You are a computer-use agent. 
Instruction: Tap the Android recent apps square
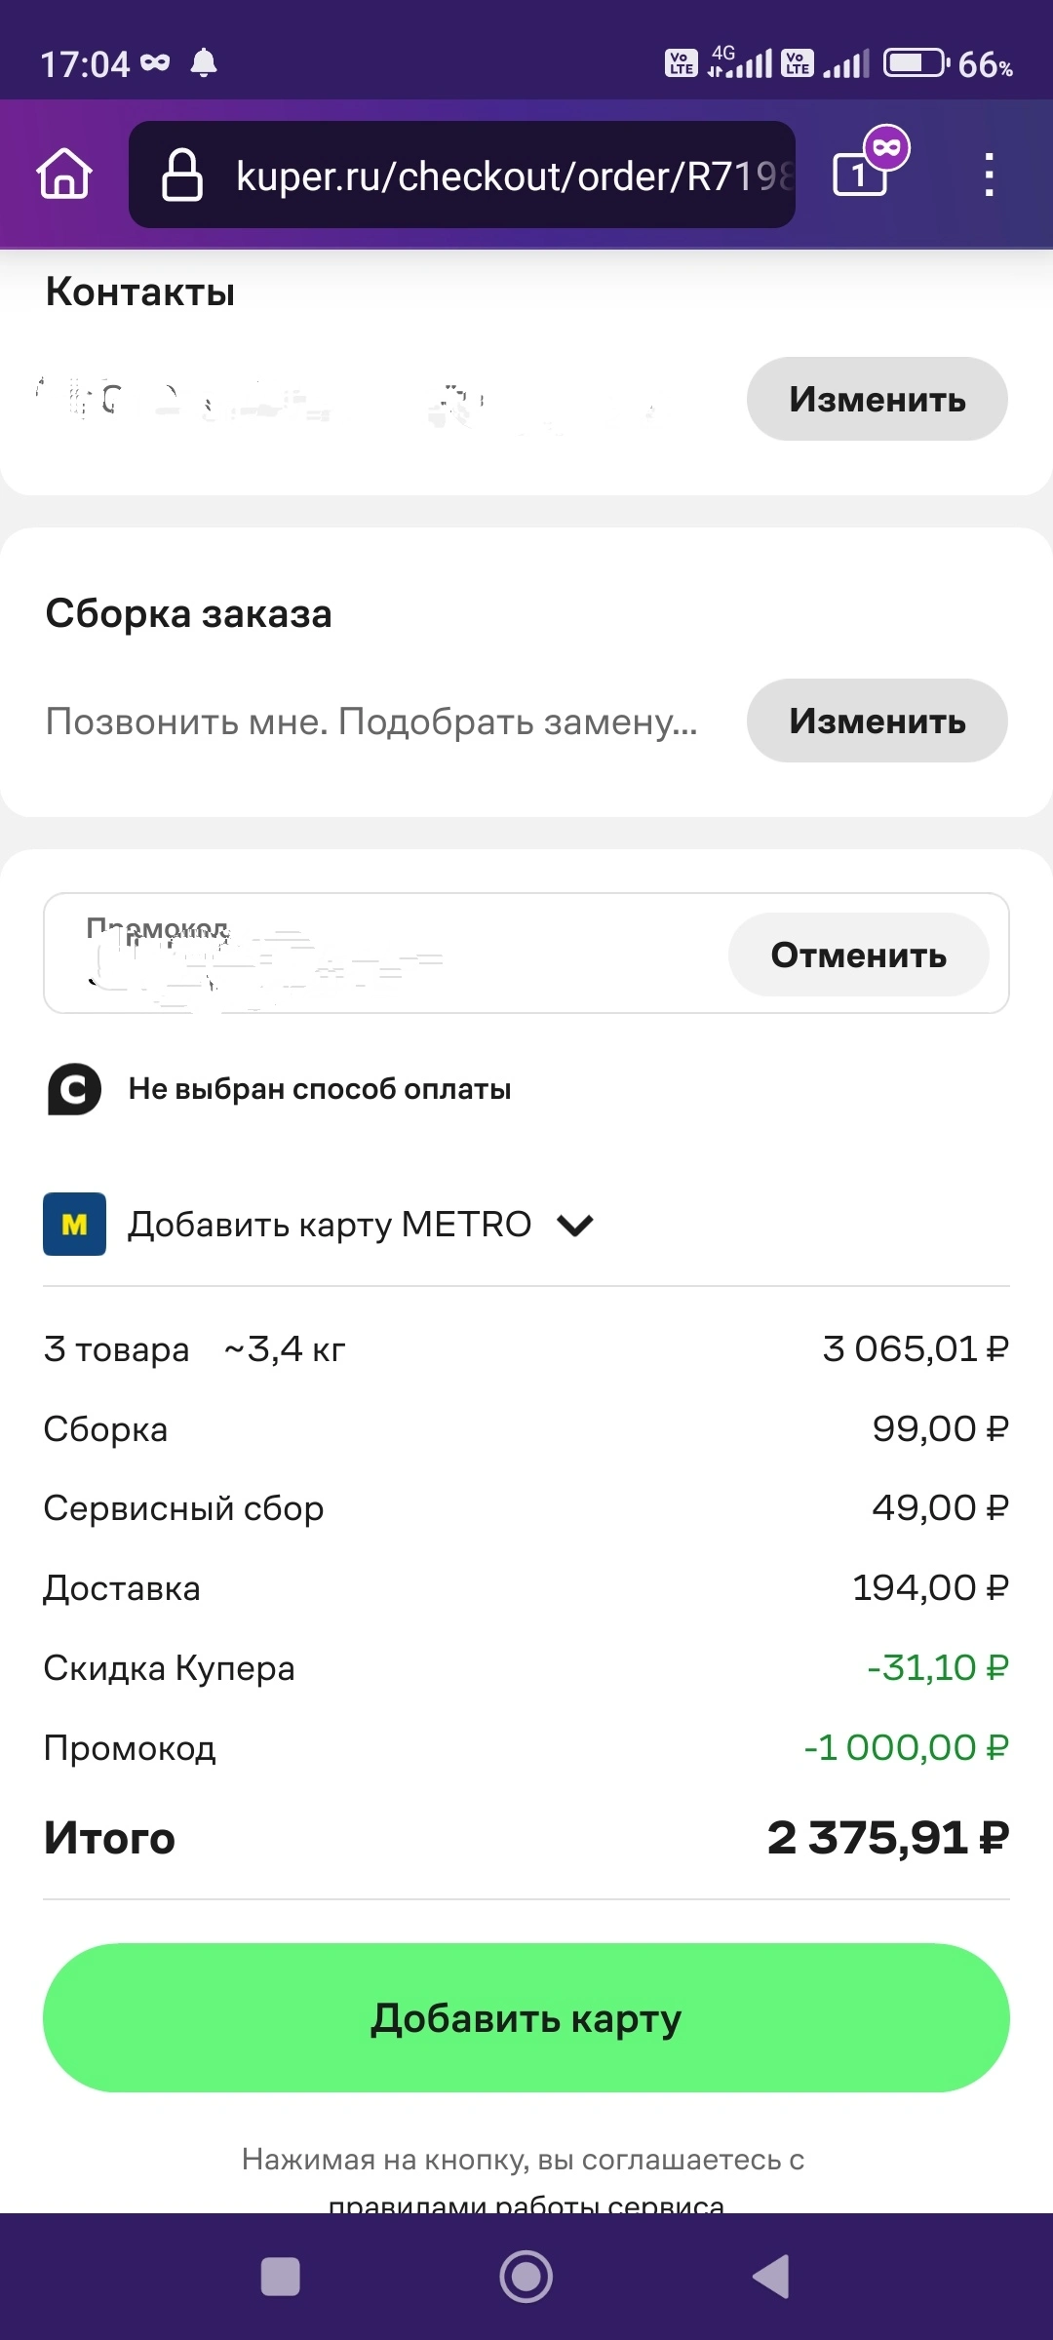pos(281,2277)
